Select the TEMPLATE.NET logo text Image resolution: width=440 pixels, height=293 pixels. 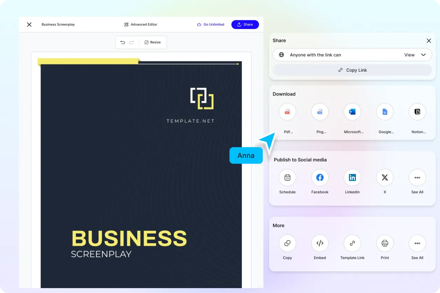tap(190, 121)
